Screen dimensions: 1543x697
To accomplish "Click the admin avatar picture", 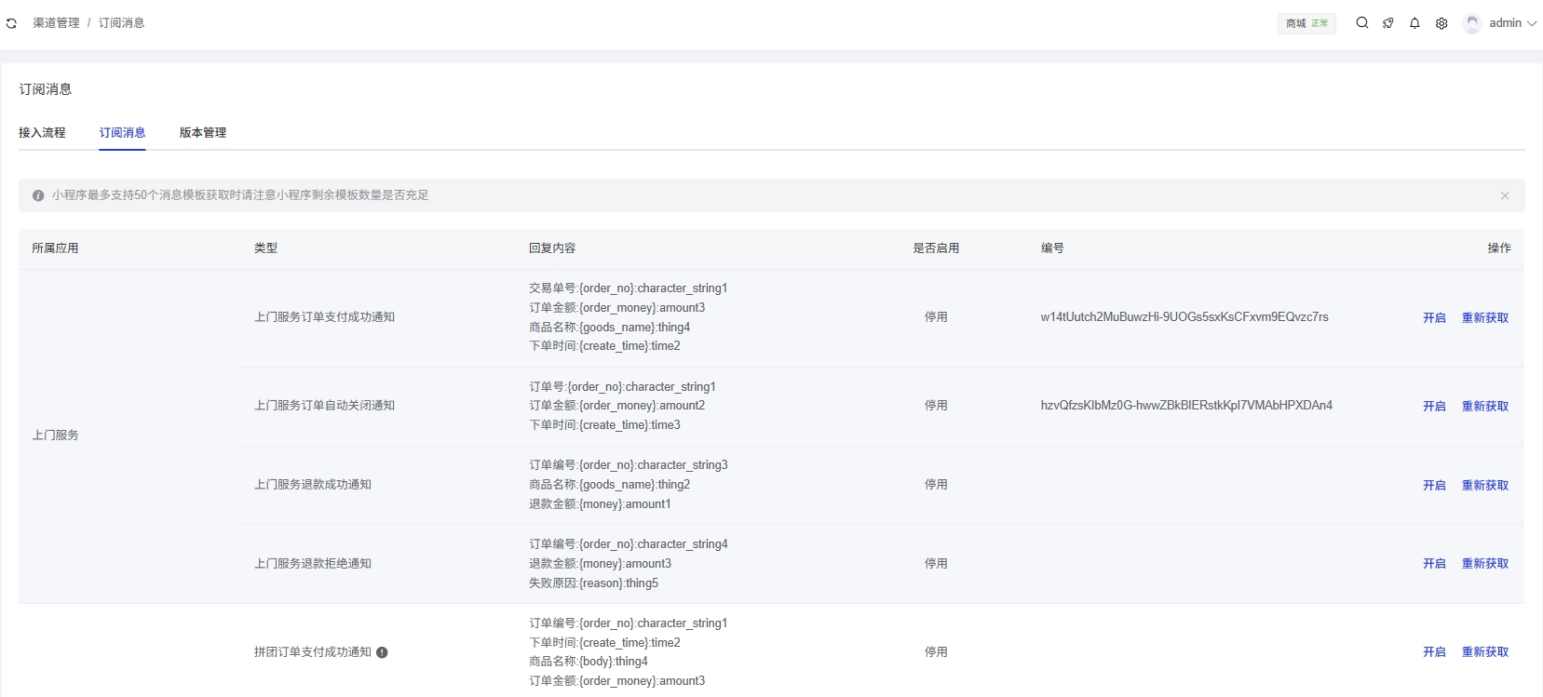I will 1471,23.
